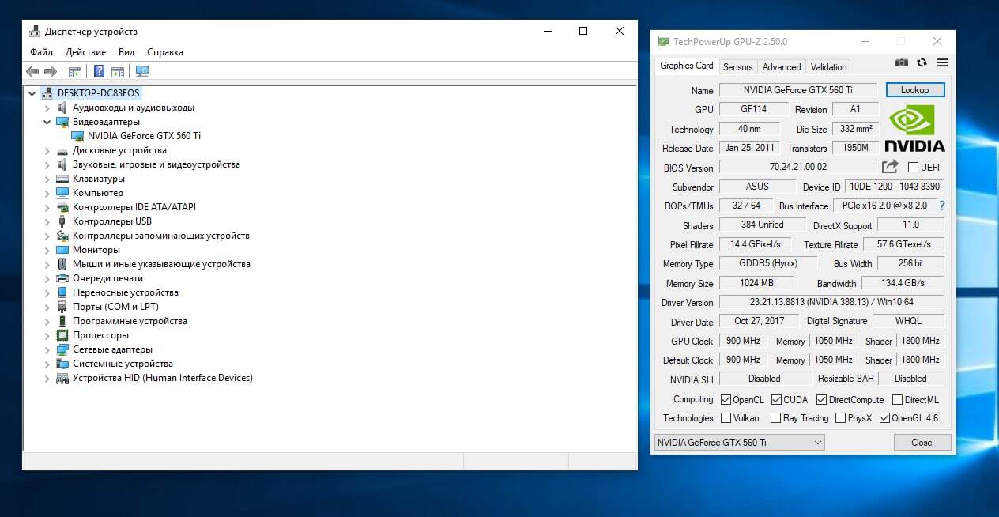This screenshot has height=517, width=999.
Task: Switch to the Sensors tab
Action: pyautogui.click(x=737, y=67)
